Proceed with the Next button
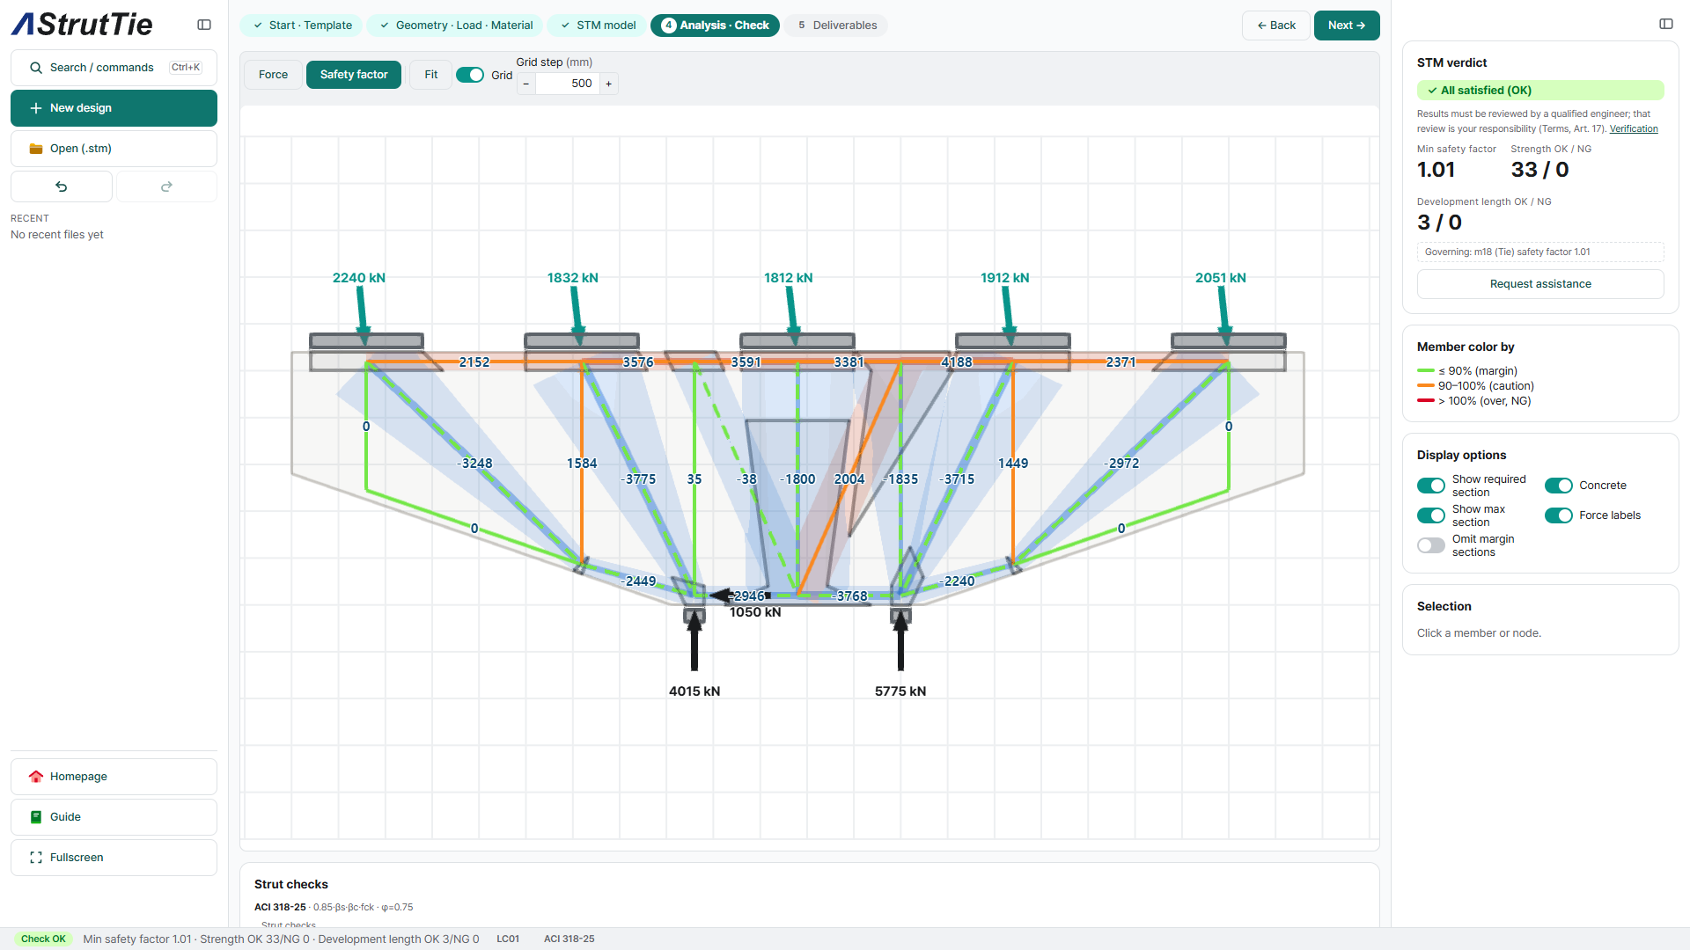The image size is (1690, 950). point(1347,26)
